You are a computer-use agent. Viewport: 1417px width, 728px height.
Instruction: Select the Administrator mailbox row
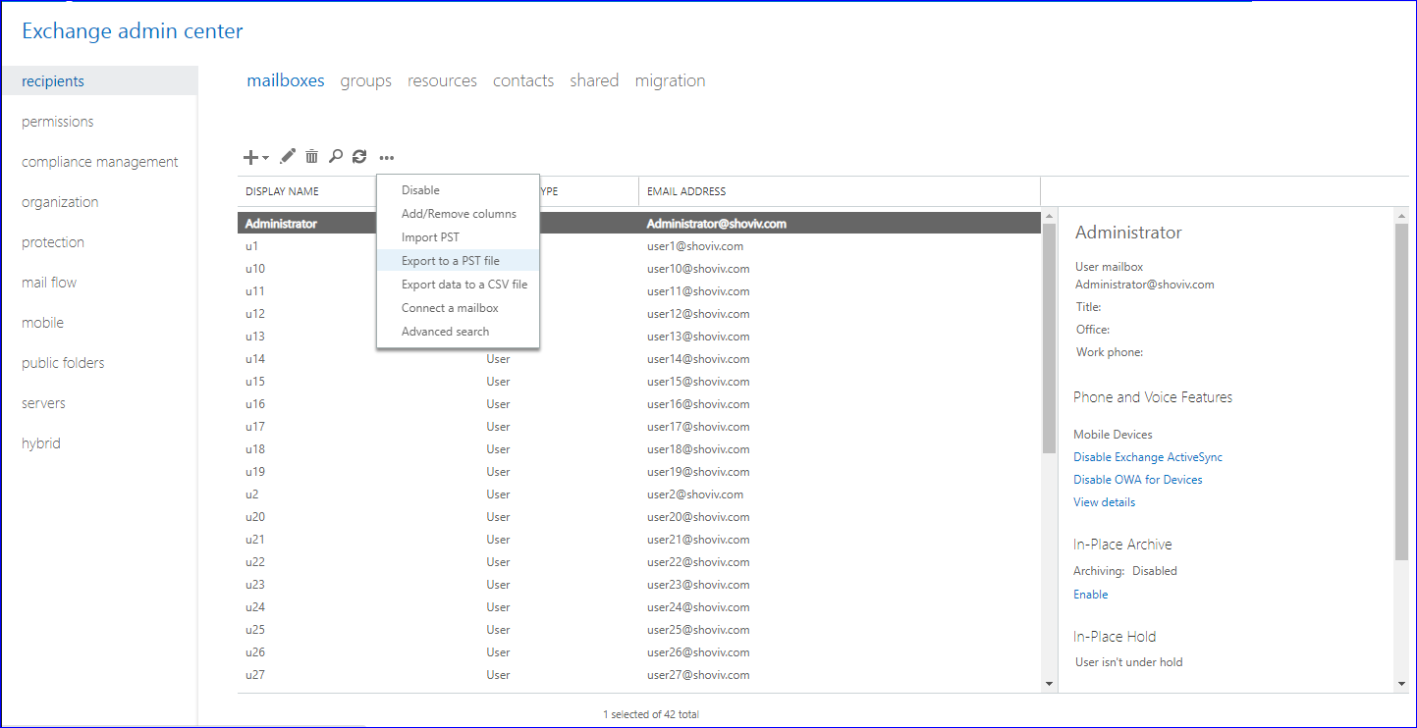tap(639, 224)
